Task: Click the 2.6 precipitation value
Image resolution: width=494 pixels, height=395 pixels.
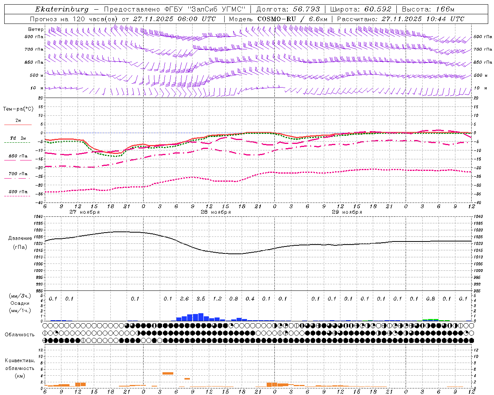Action: [x=184, y=299]
